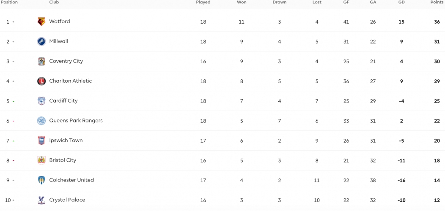The image size is (445, 211).
Task: Click the Played column header
Action: tap(203, 2)
